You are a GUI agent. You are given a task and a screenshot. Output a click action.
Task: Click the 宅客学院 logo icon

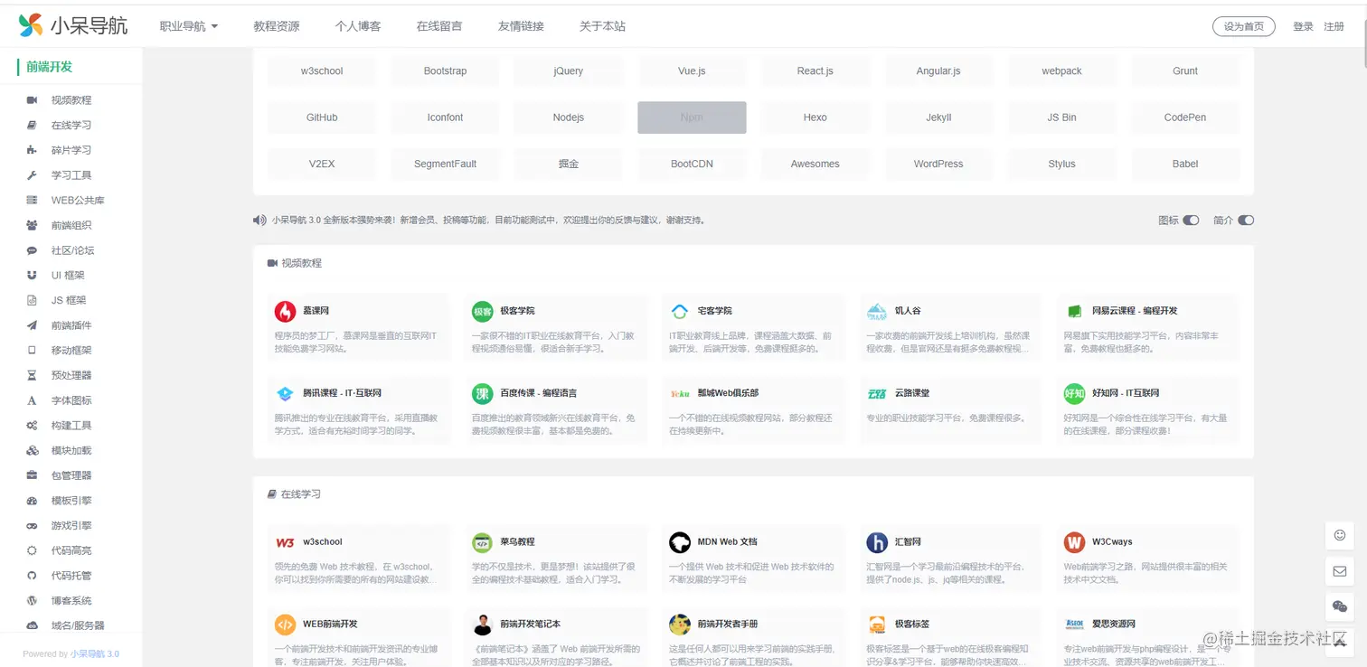point(680,312)
